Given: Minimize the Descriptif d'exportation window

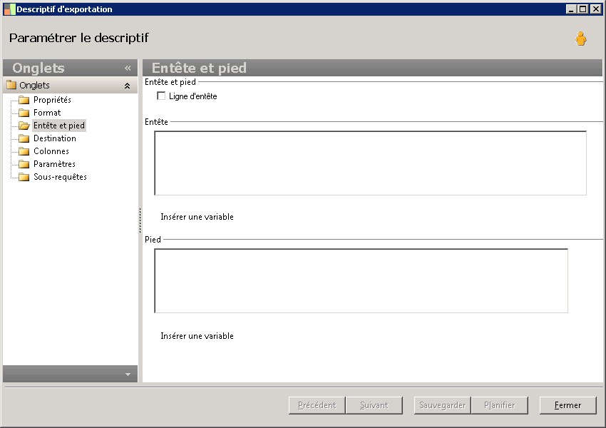Looking at the screenshot, I should point(571,9).
